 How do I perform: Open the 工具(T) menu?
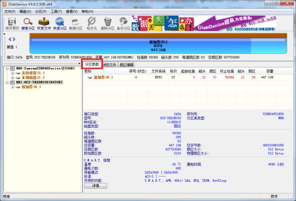56,11
